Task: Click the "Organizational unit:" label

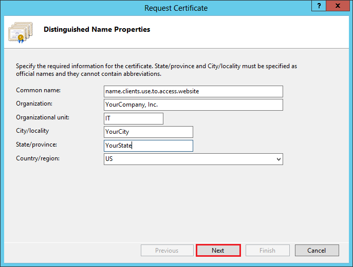Action: coord(43,117)
